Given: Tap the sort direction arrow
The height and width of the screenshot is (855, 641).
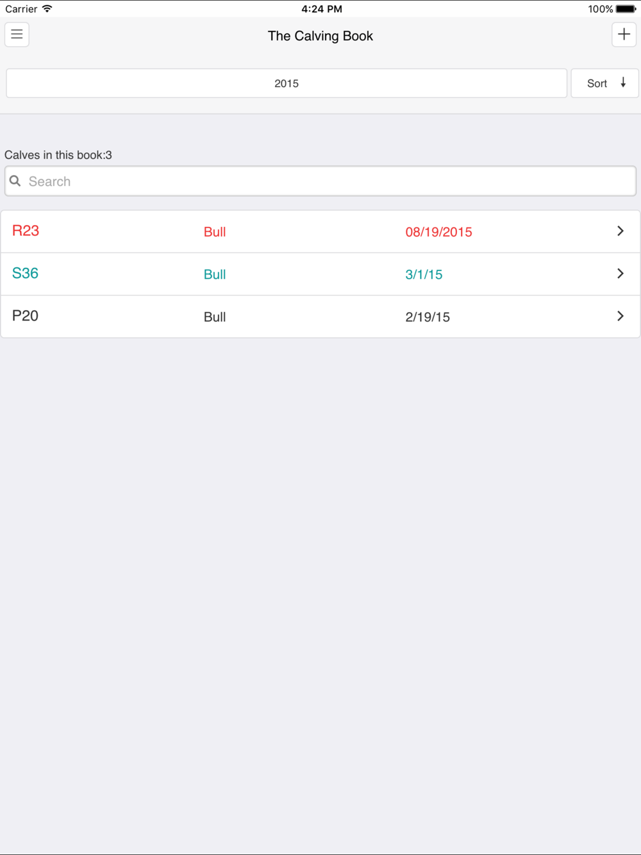Looking at the screenshot, I should [x=623, y=83].
